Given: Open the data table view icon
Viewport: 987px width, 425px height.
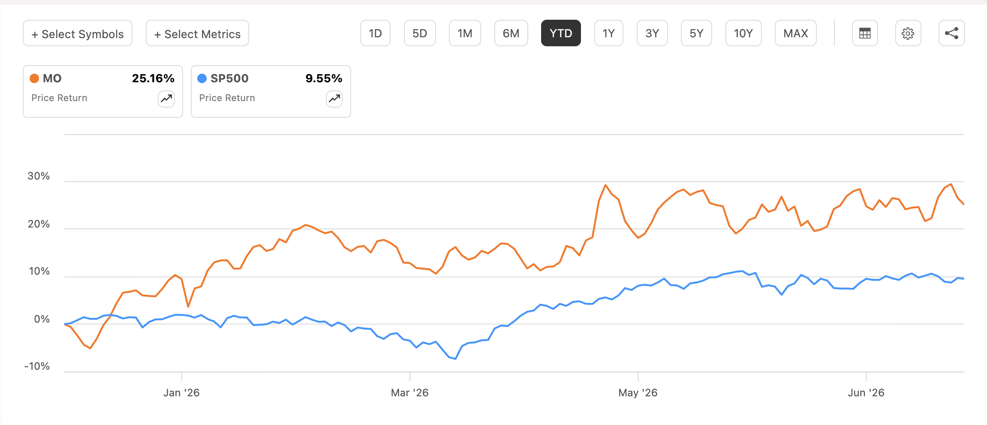Looking at the screenshot, I should point(865,33).
